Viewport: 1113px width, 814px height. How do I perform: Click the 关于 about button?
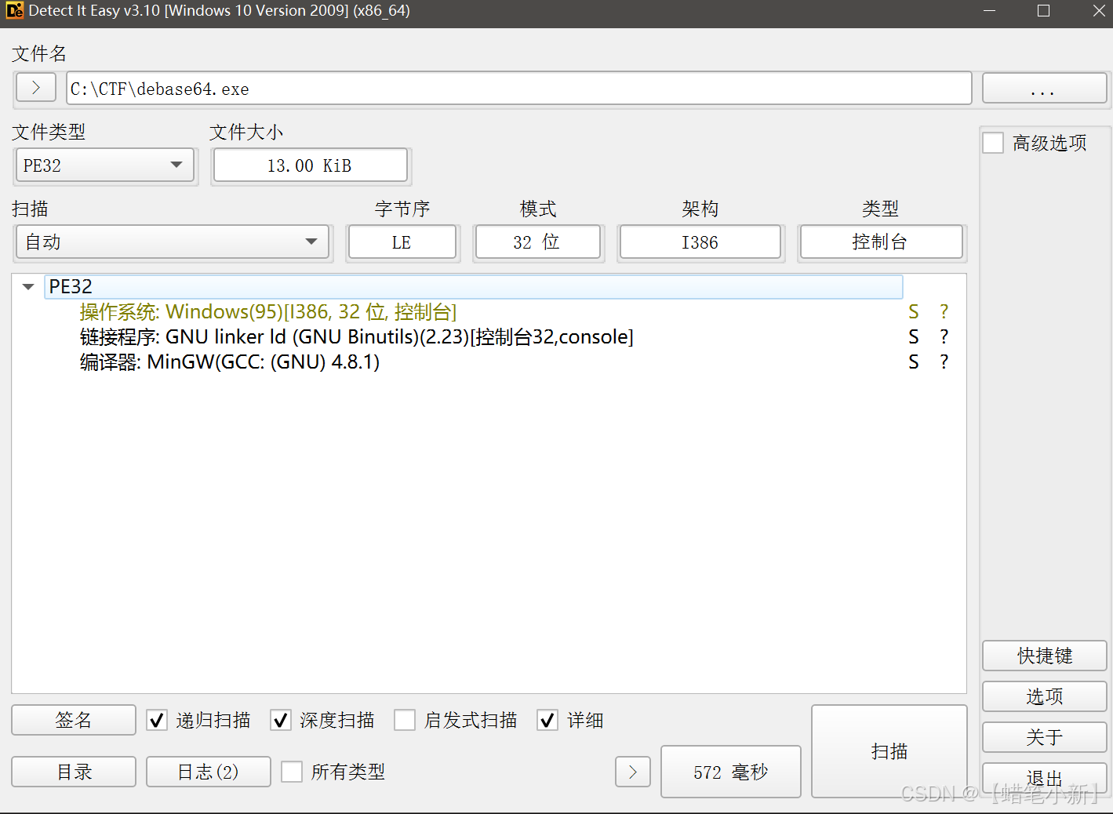(x=1044, y=737)
